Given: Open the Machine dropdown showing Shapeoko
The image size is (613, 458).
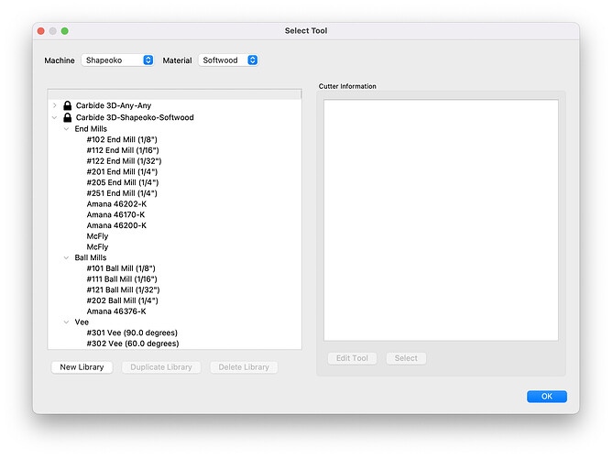Looking at the screenshot, I should click(x=117, y=60).
